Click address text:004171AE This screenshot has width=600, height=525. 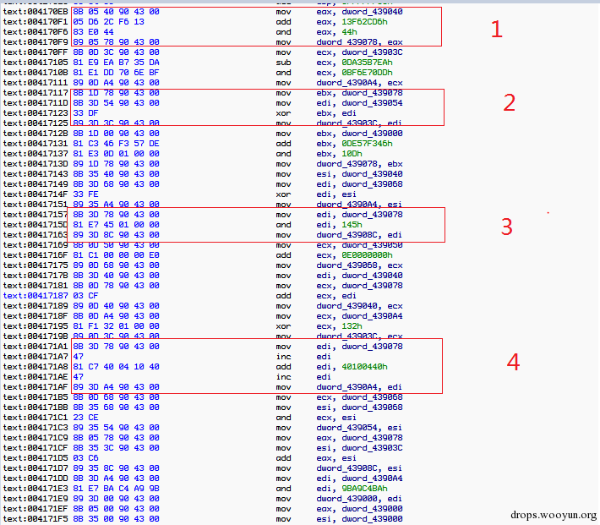35,377
